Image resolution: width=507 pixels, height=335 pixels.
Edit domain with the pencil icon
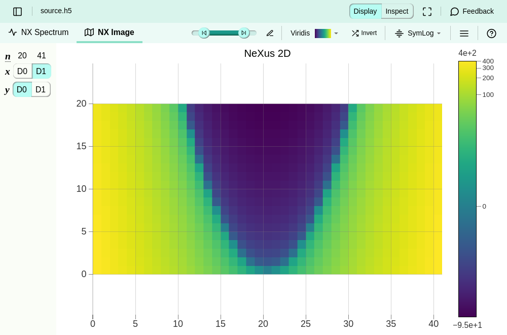click(x=270, y=33)
